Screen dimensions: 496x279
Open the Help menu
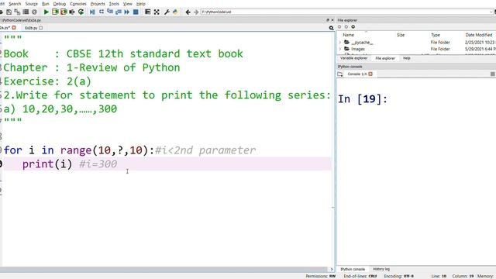141,4
